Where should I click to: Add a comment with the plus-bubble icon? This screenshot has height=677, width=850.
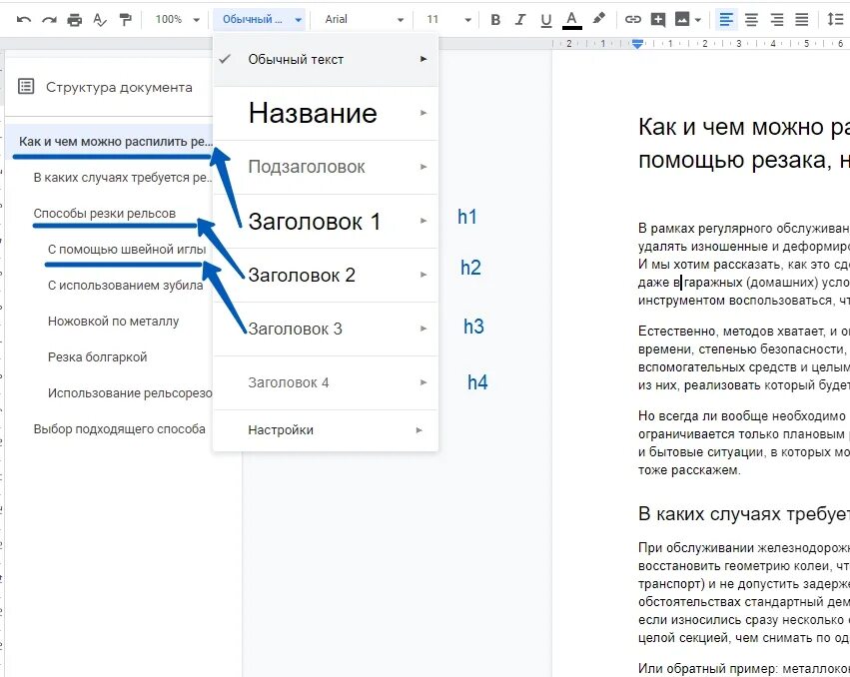657,20
